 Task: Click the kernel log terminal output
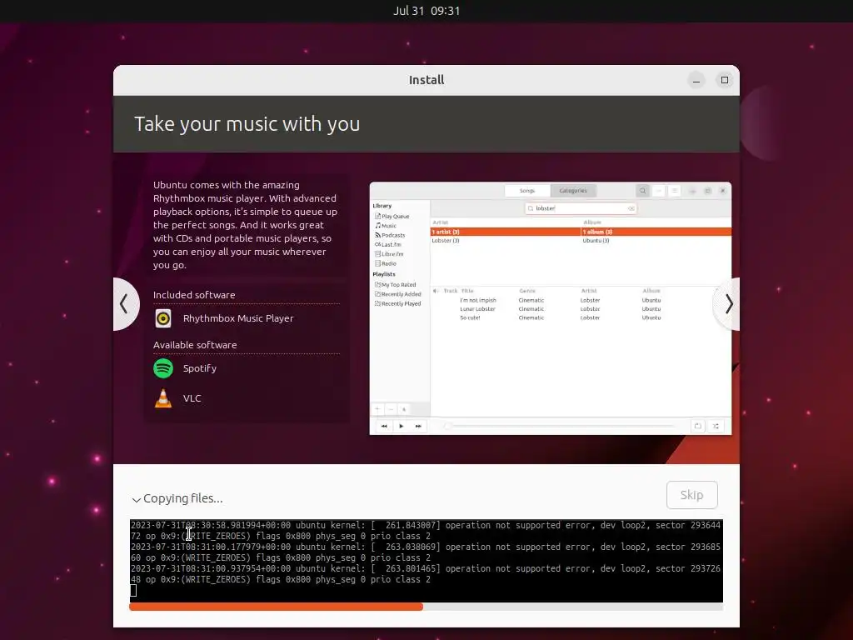pos(426,561)
